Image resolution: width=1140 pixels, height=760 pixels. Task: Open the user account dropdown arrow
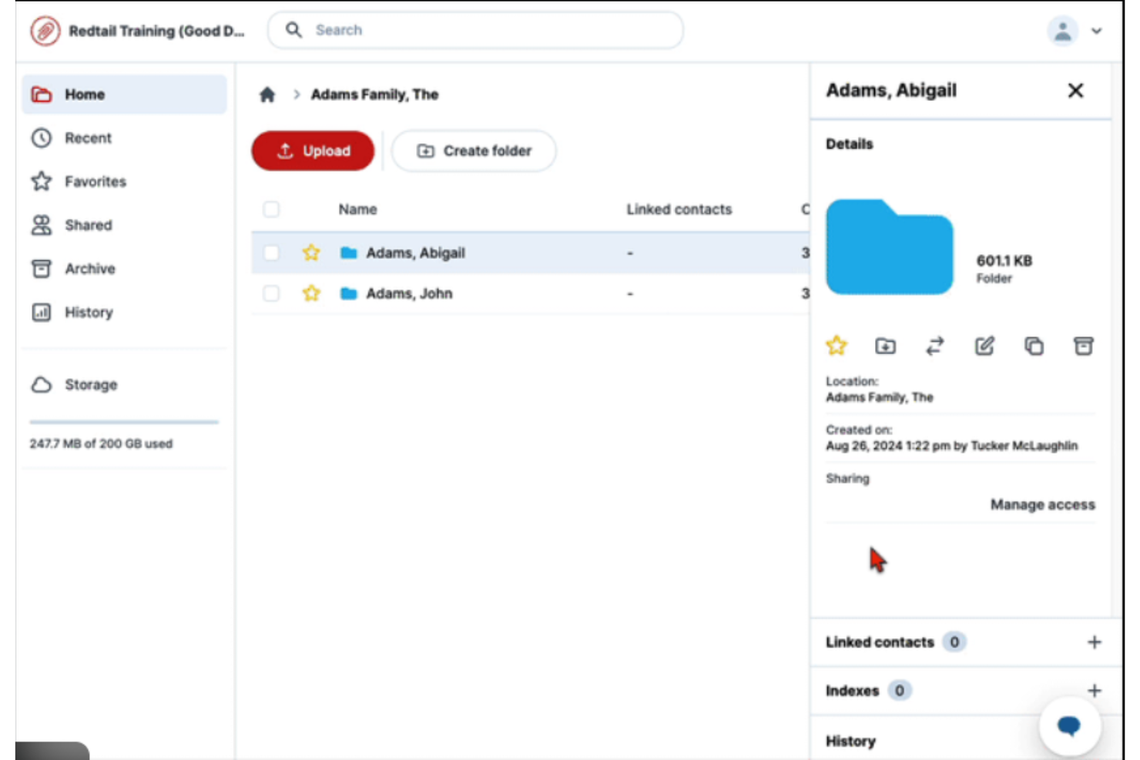coord(1097,31)
